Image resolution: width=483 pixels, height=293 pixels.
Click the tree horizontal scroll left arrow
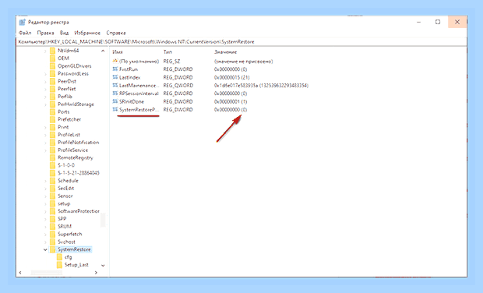(x=20, y=273)
